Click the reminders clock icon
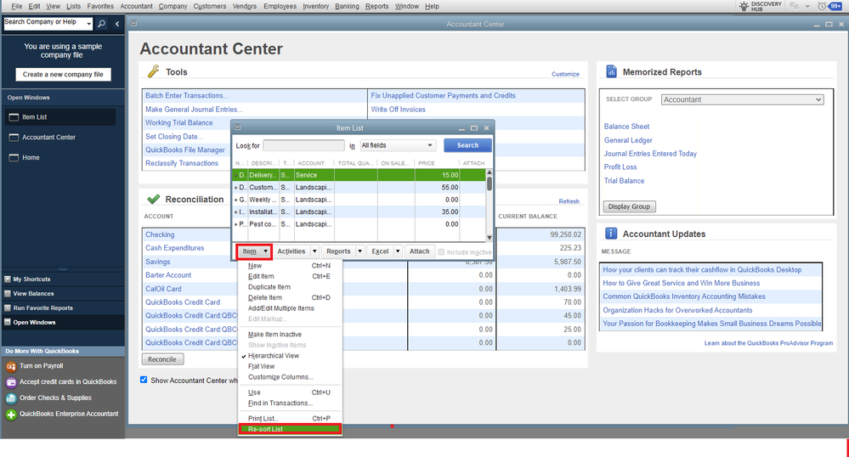 (x=822, y=7)
